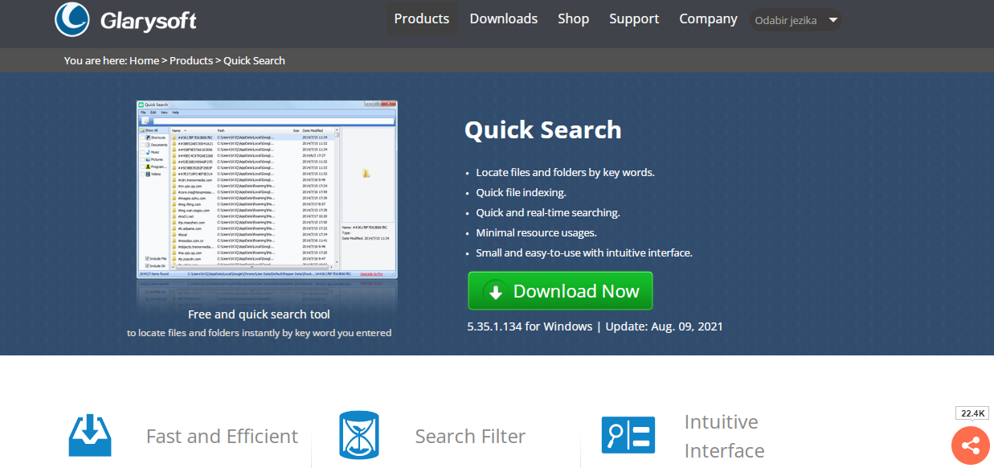Click the version 5.35.1.134 for Windows text
994x468 pixels.
coord(530,326)
